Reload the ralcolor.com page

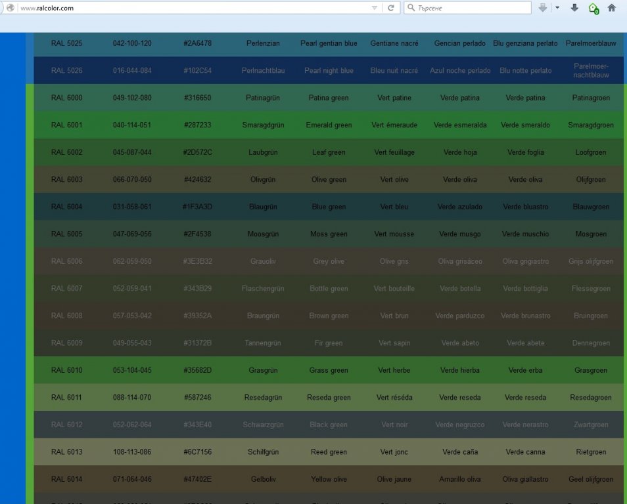[391, 8]
